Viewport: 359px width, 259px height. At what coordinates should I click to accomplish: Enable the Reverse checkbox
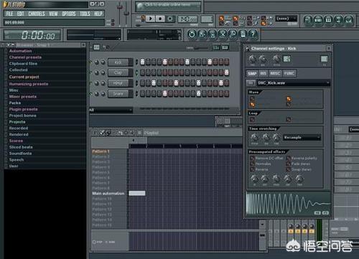[x=252, y=169]
